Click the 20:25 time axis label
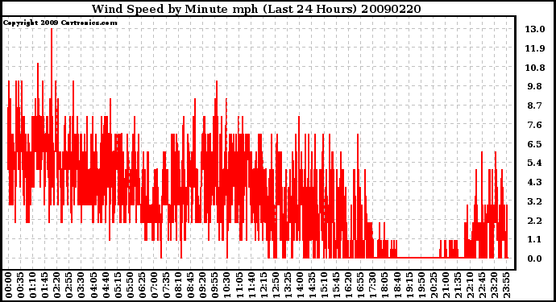Screen dimensions: 556x302 [433, 285]
